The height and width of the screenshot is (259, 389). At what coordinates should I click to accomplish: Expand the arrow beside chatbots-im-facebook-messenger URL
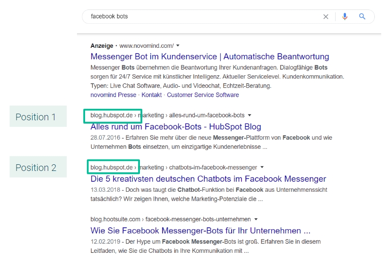262,167
